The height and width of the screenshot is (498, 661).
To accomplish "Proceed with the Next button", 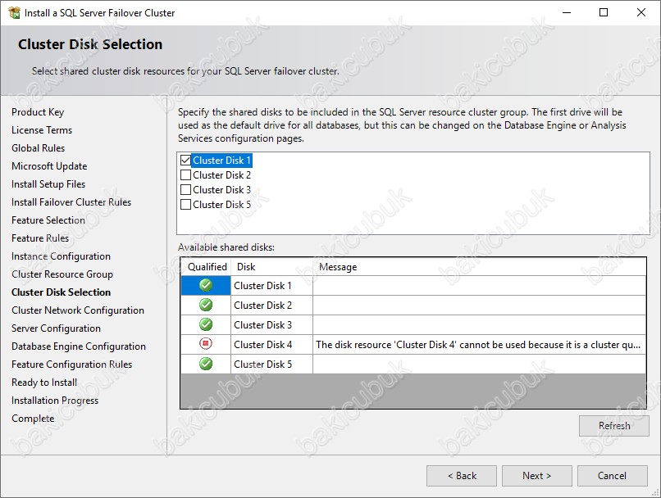I will click(x=536, y=476).
